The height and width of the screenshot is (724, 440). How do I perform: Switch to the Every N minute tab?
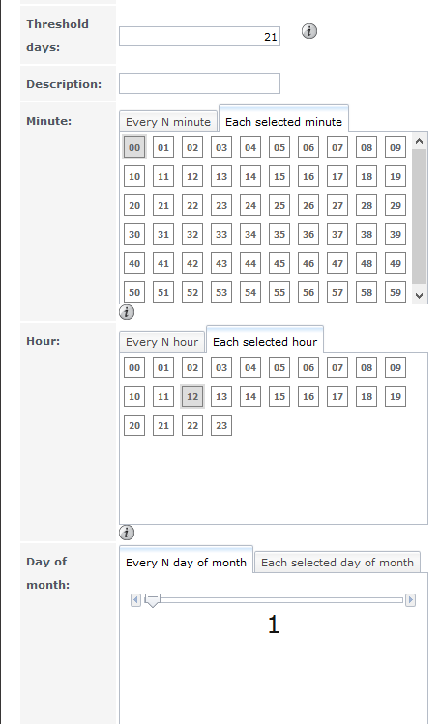click(168, 122)
